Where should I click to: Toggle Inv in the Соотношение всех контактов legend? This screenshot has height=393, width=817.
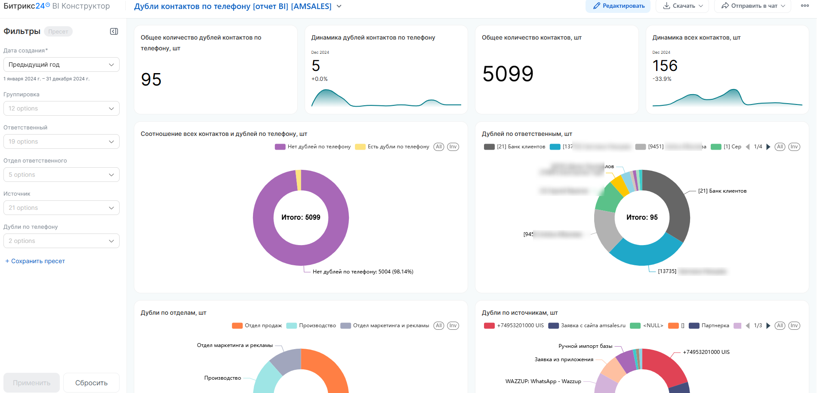pos(453,147)
